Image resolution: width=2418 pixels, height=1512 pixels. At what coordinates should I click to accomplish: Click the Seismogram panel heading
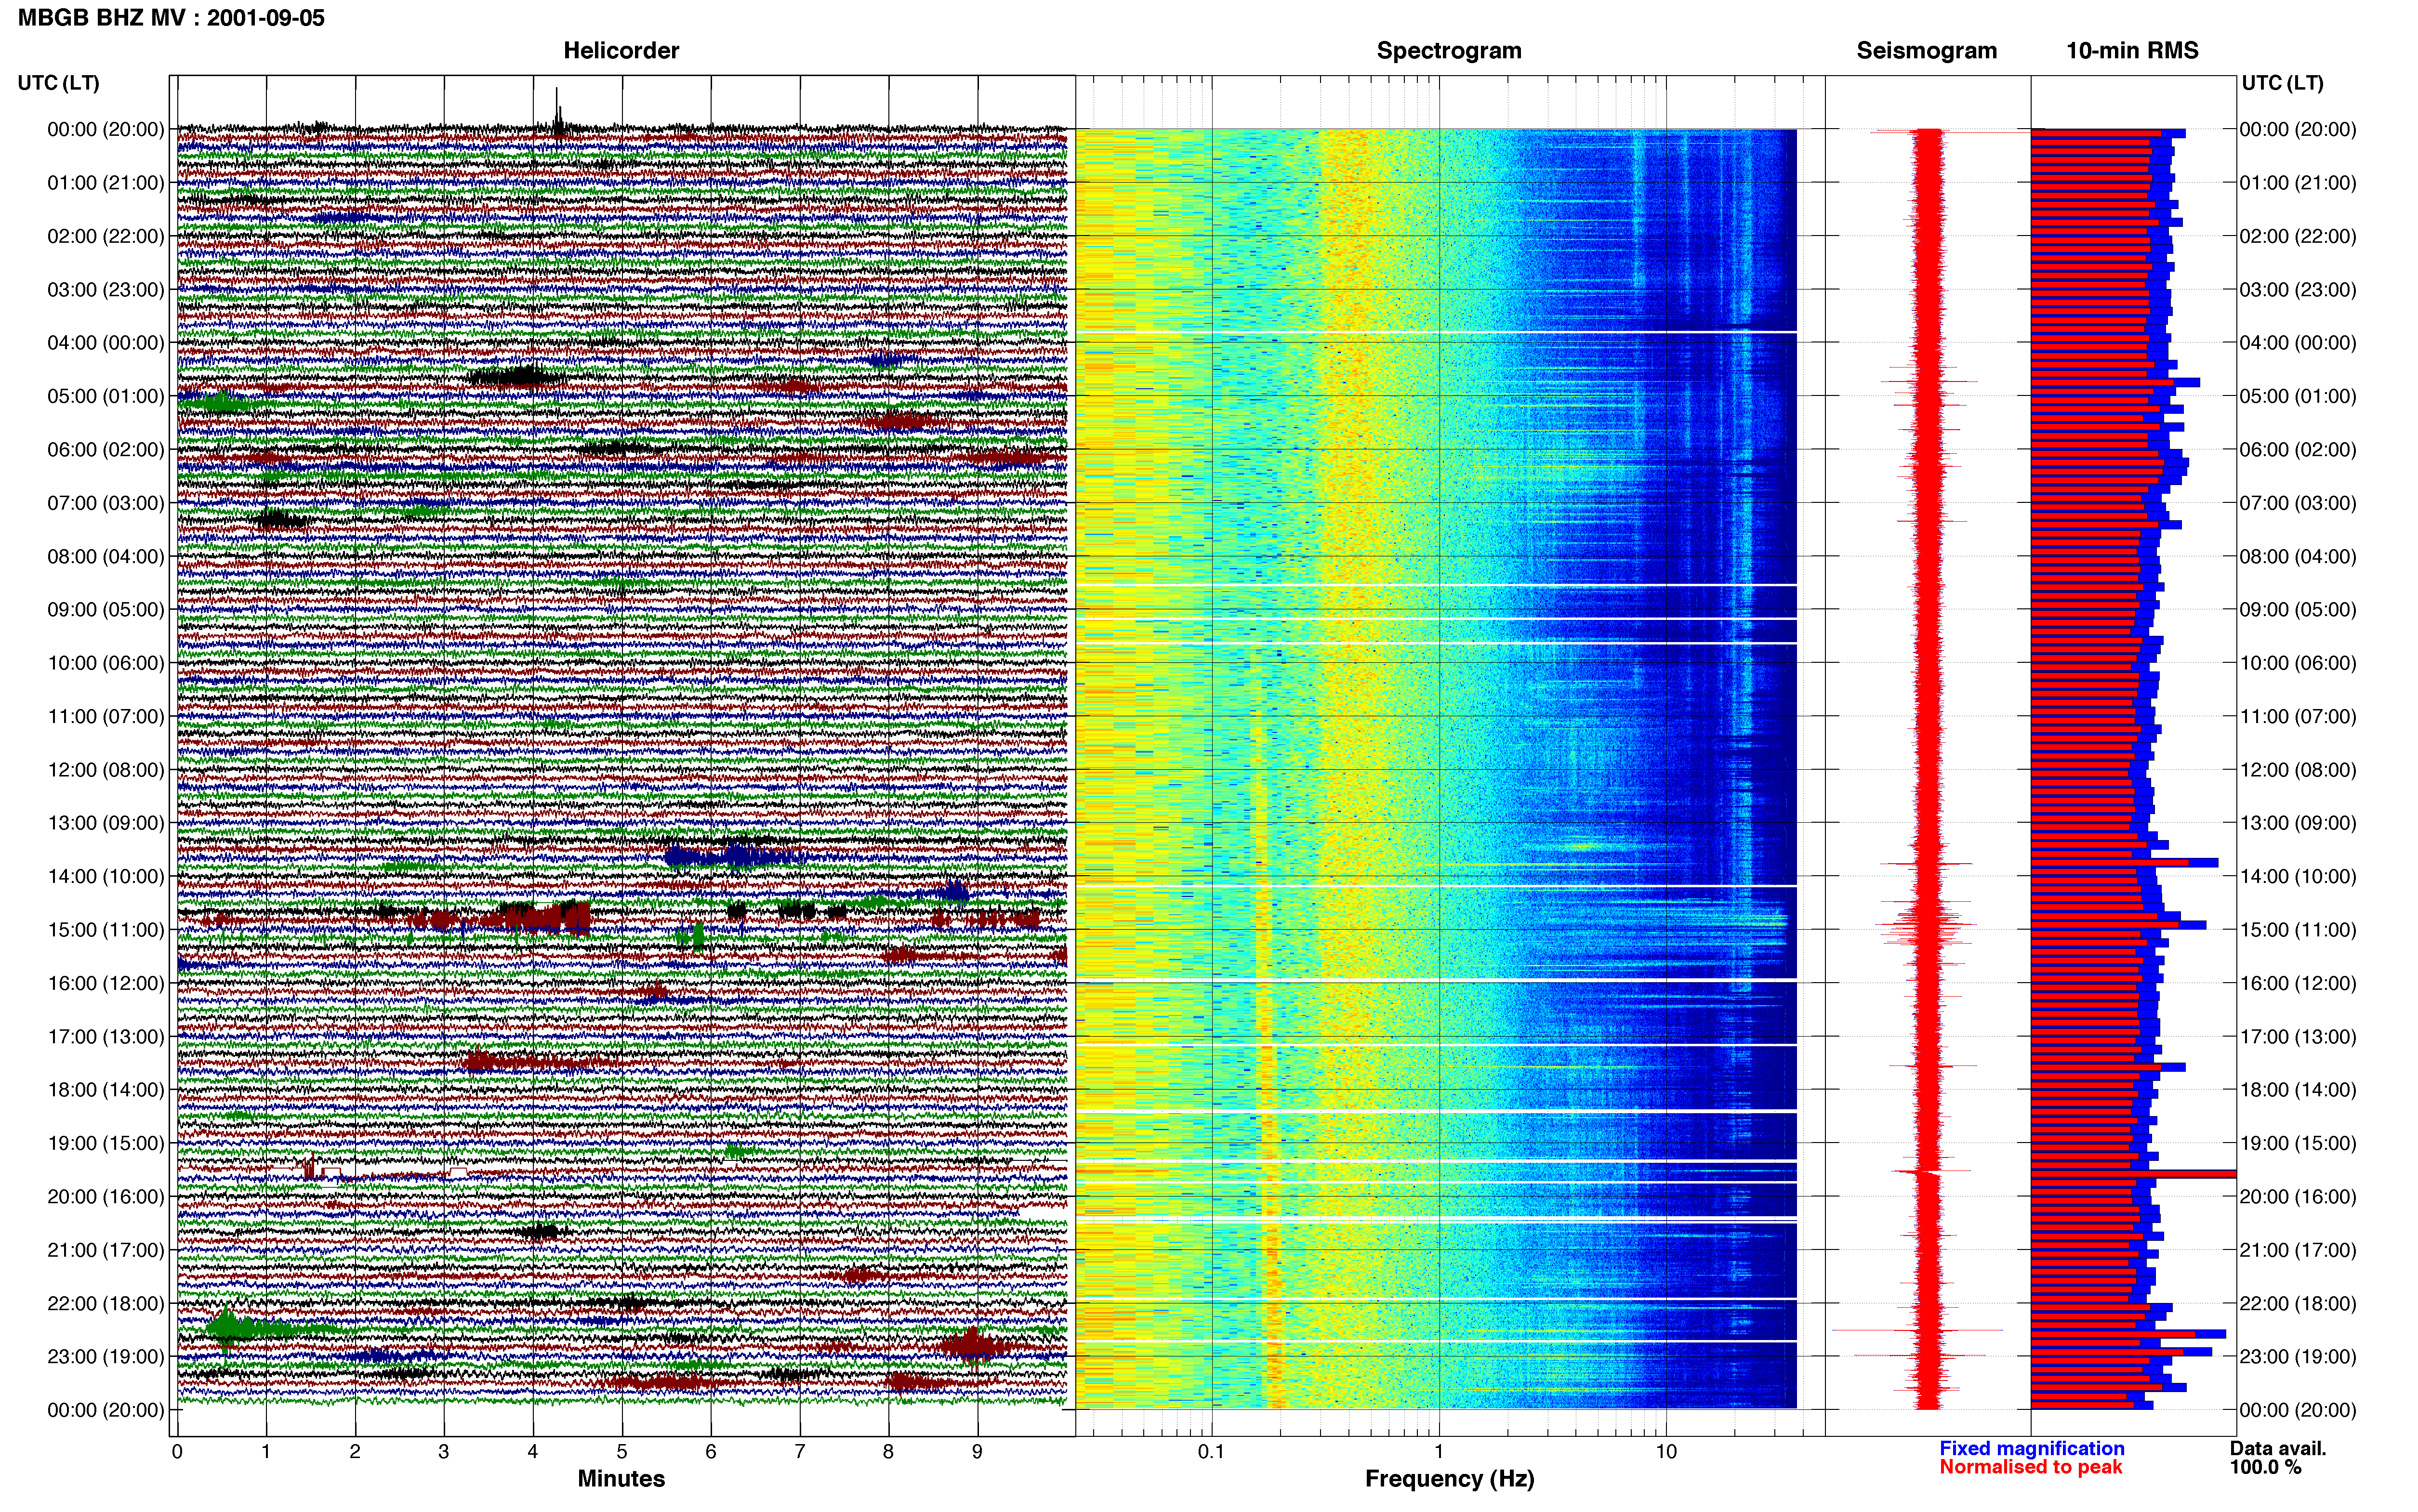[1926, 51]
